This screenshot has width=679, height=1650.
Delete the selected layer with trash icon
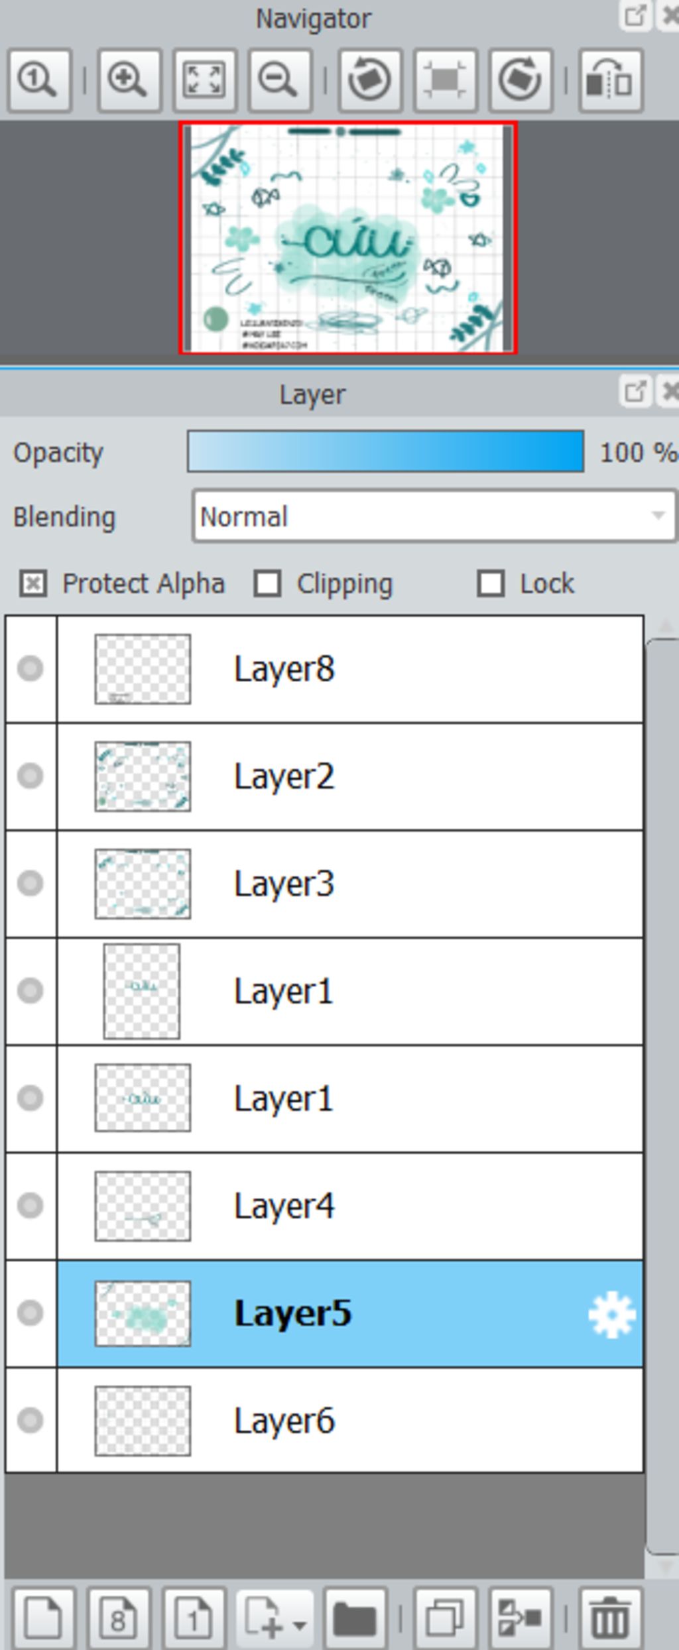pos(610,1619)
